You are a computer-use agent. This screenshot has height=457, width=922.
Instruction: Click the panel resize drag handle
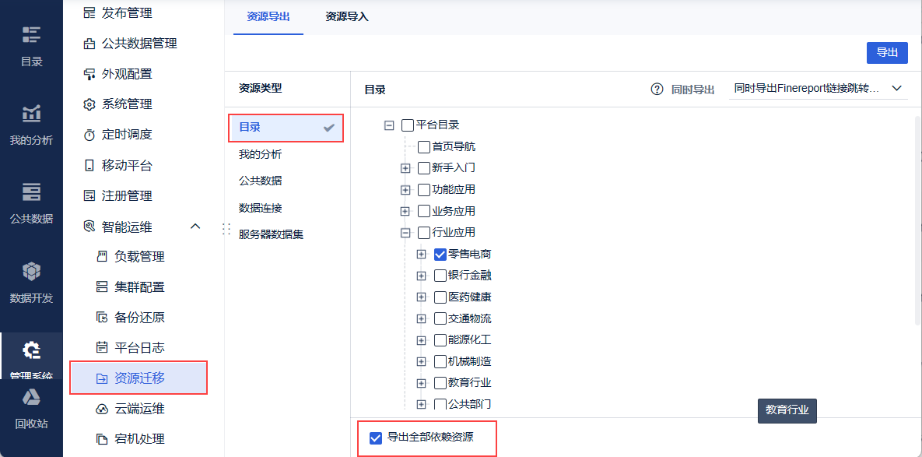click(226, 229)
